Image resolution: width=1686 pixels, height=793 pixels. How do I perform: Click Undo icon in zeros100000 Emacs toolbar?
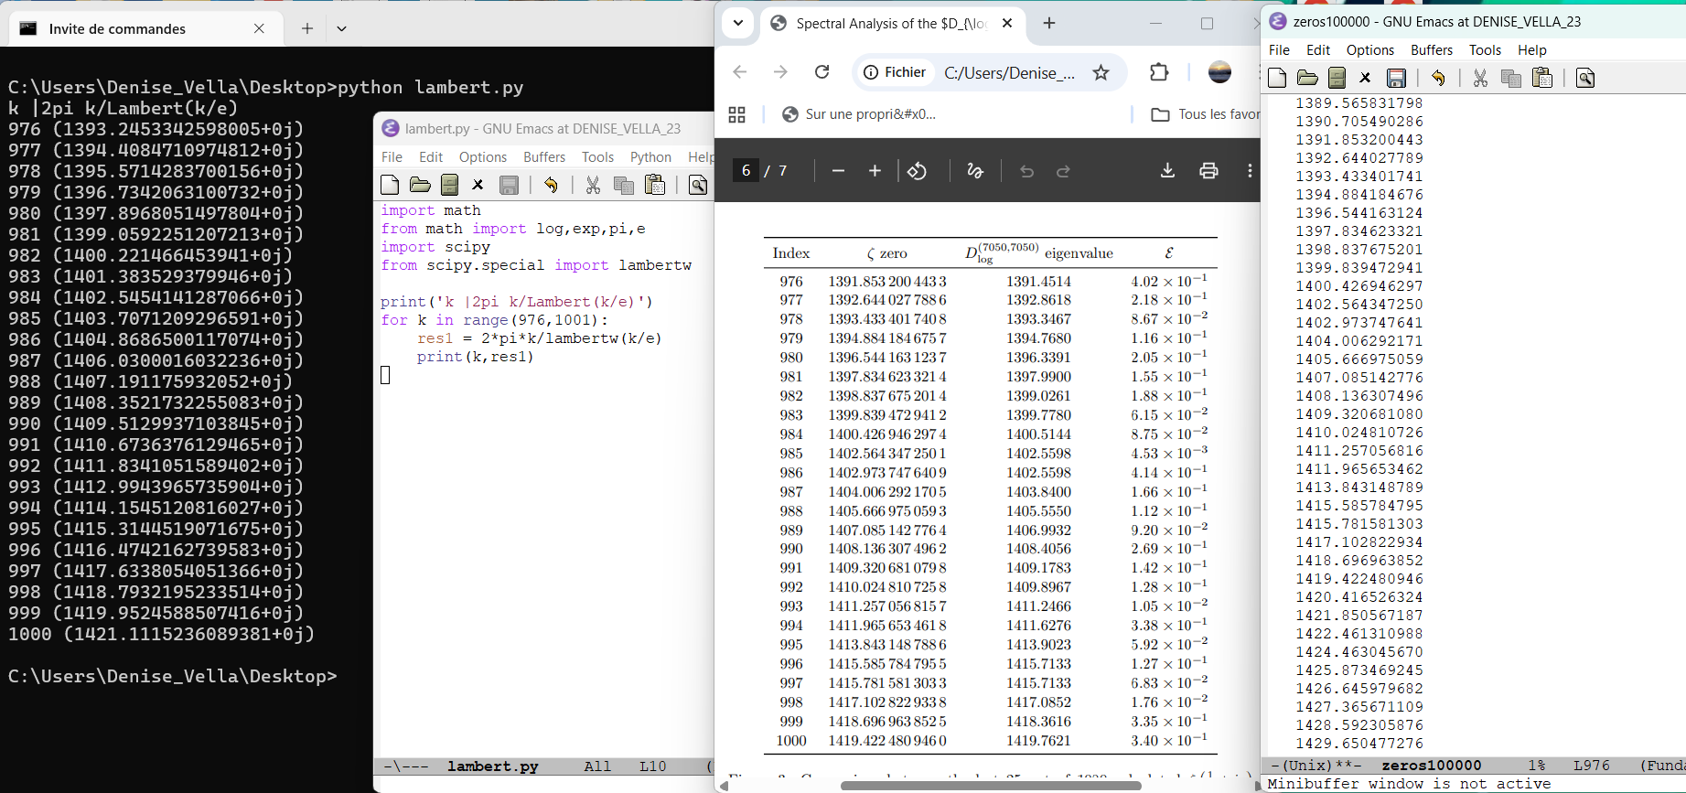coord(1438,79)
